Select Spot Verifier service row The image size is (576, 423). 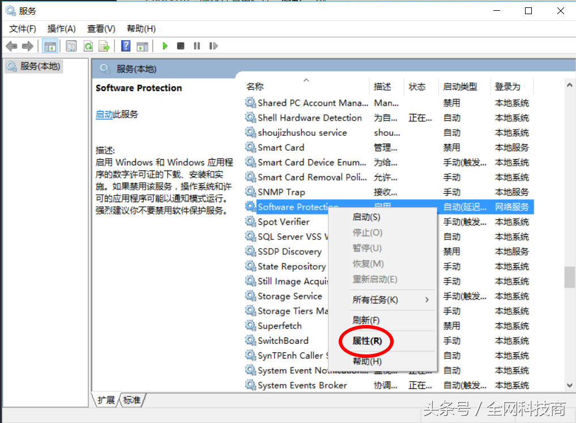point(389,222)
